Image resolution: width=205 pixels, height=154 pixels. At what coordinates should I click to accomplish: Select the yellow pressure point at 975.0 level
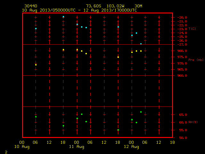(x=118, y=57)
